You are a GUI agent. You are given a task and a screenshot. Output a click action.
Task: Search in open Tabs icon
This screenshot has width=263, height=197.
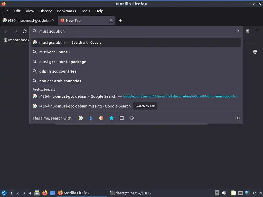(121, 118)
